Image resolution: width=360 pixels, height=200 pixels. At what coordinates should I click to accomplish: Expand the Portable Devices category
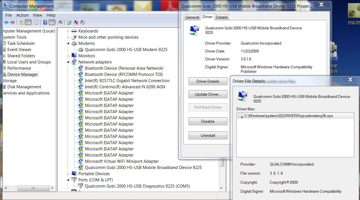[68, 174]
